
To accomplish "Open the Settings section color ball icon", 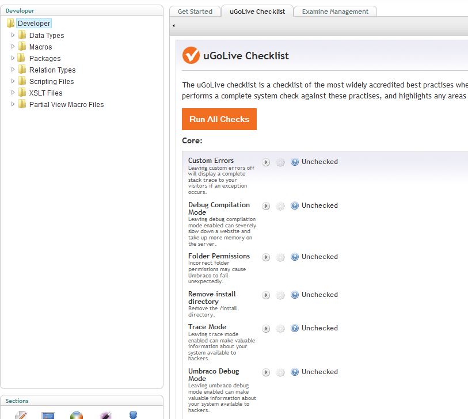I will coord(77,415).
